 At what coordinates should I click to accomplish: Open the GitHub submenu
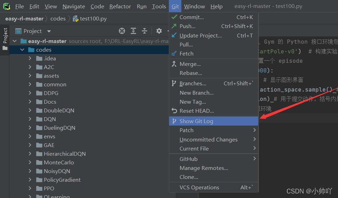point(214,159)
